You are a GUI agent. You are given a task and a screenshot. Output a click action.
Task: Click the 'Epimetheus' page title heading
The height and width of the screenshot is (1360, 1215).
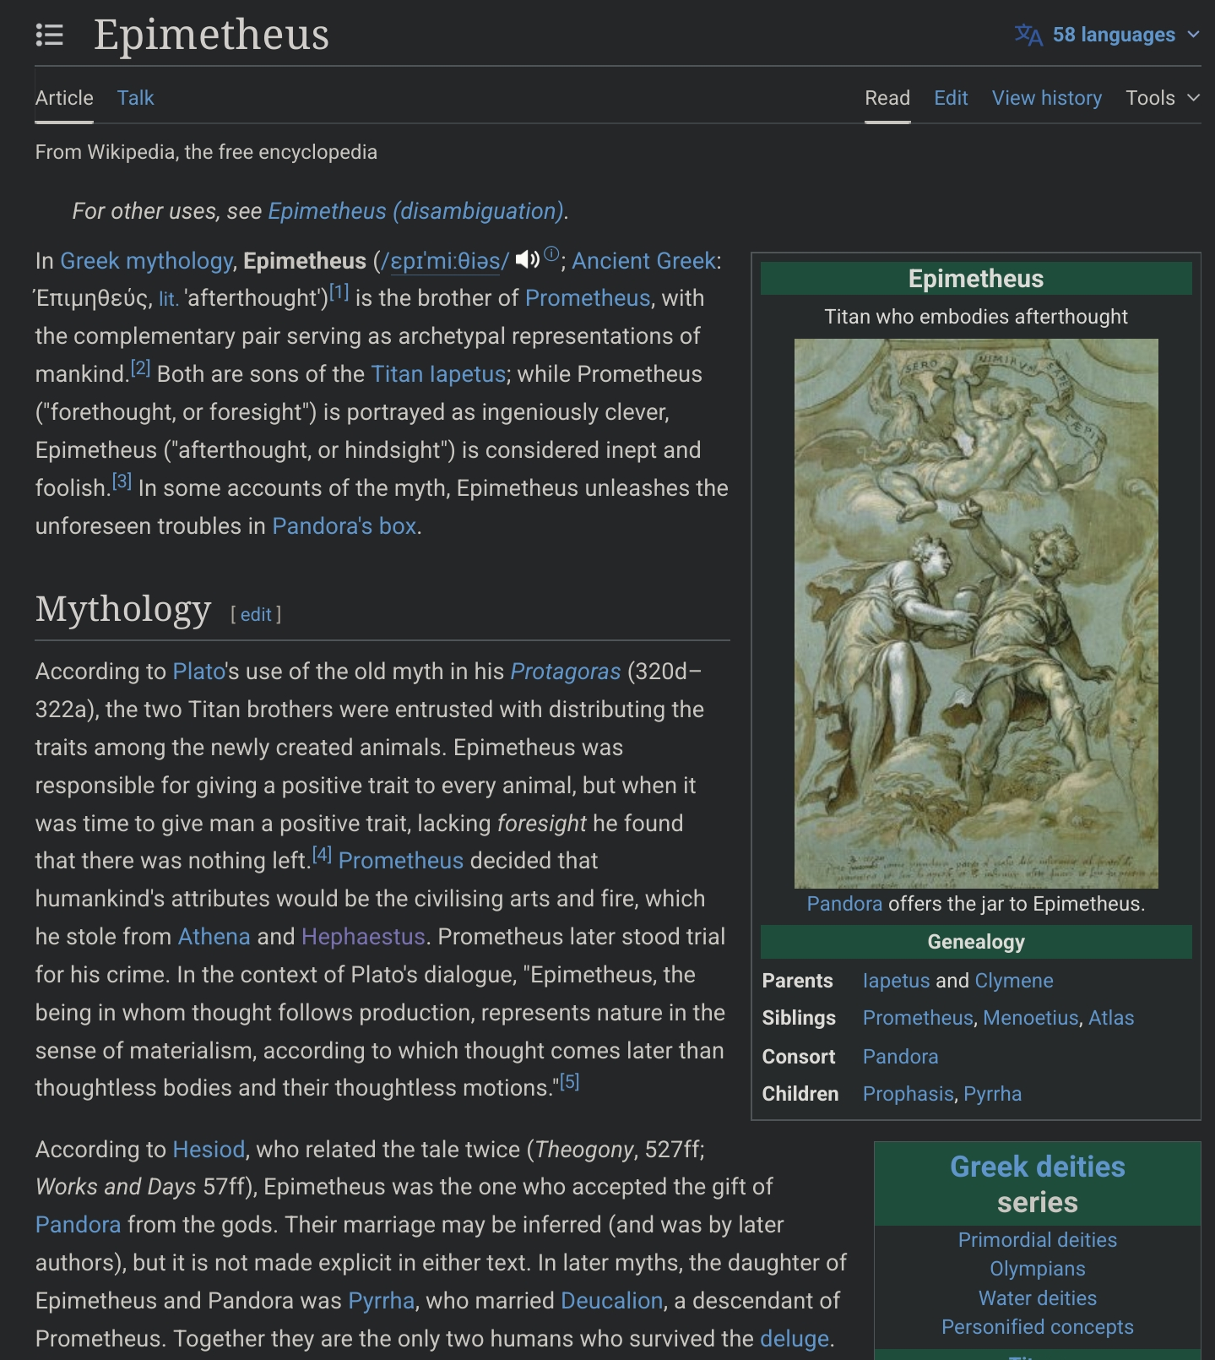coord(212,35)
